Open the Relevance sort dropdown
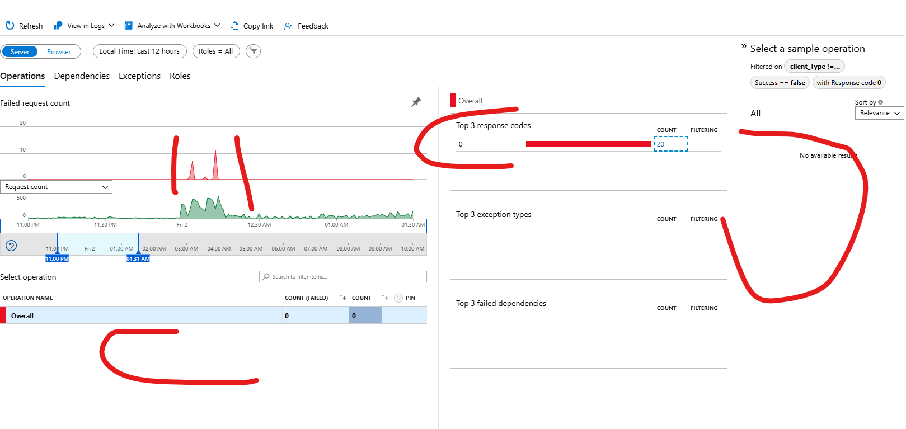Image resolution: width=906 pixels, height=429 pixels. tap(880, 113)
